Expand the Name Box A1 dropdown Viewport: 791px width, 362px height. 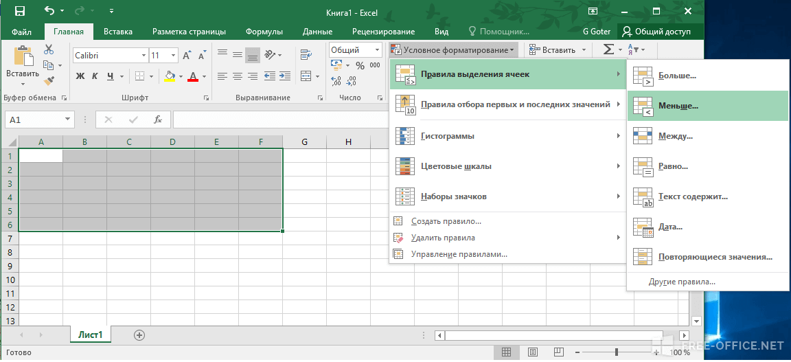67,120
